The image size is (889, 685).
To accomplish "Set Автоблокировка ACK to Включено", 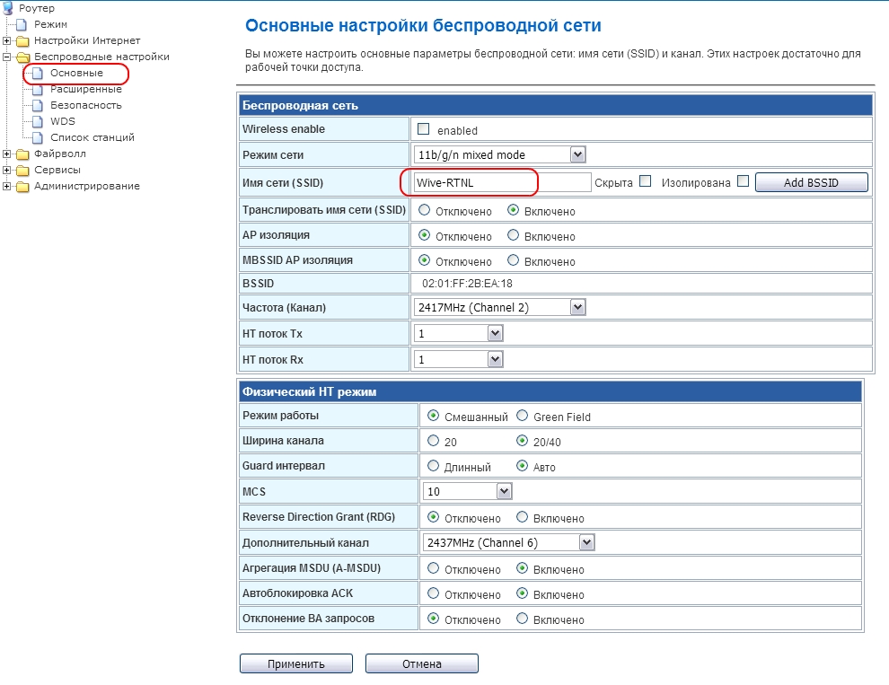I will pyautogui.click(x=522, y=593).
